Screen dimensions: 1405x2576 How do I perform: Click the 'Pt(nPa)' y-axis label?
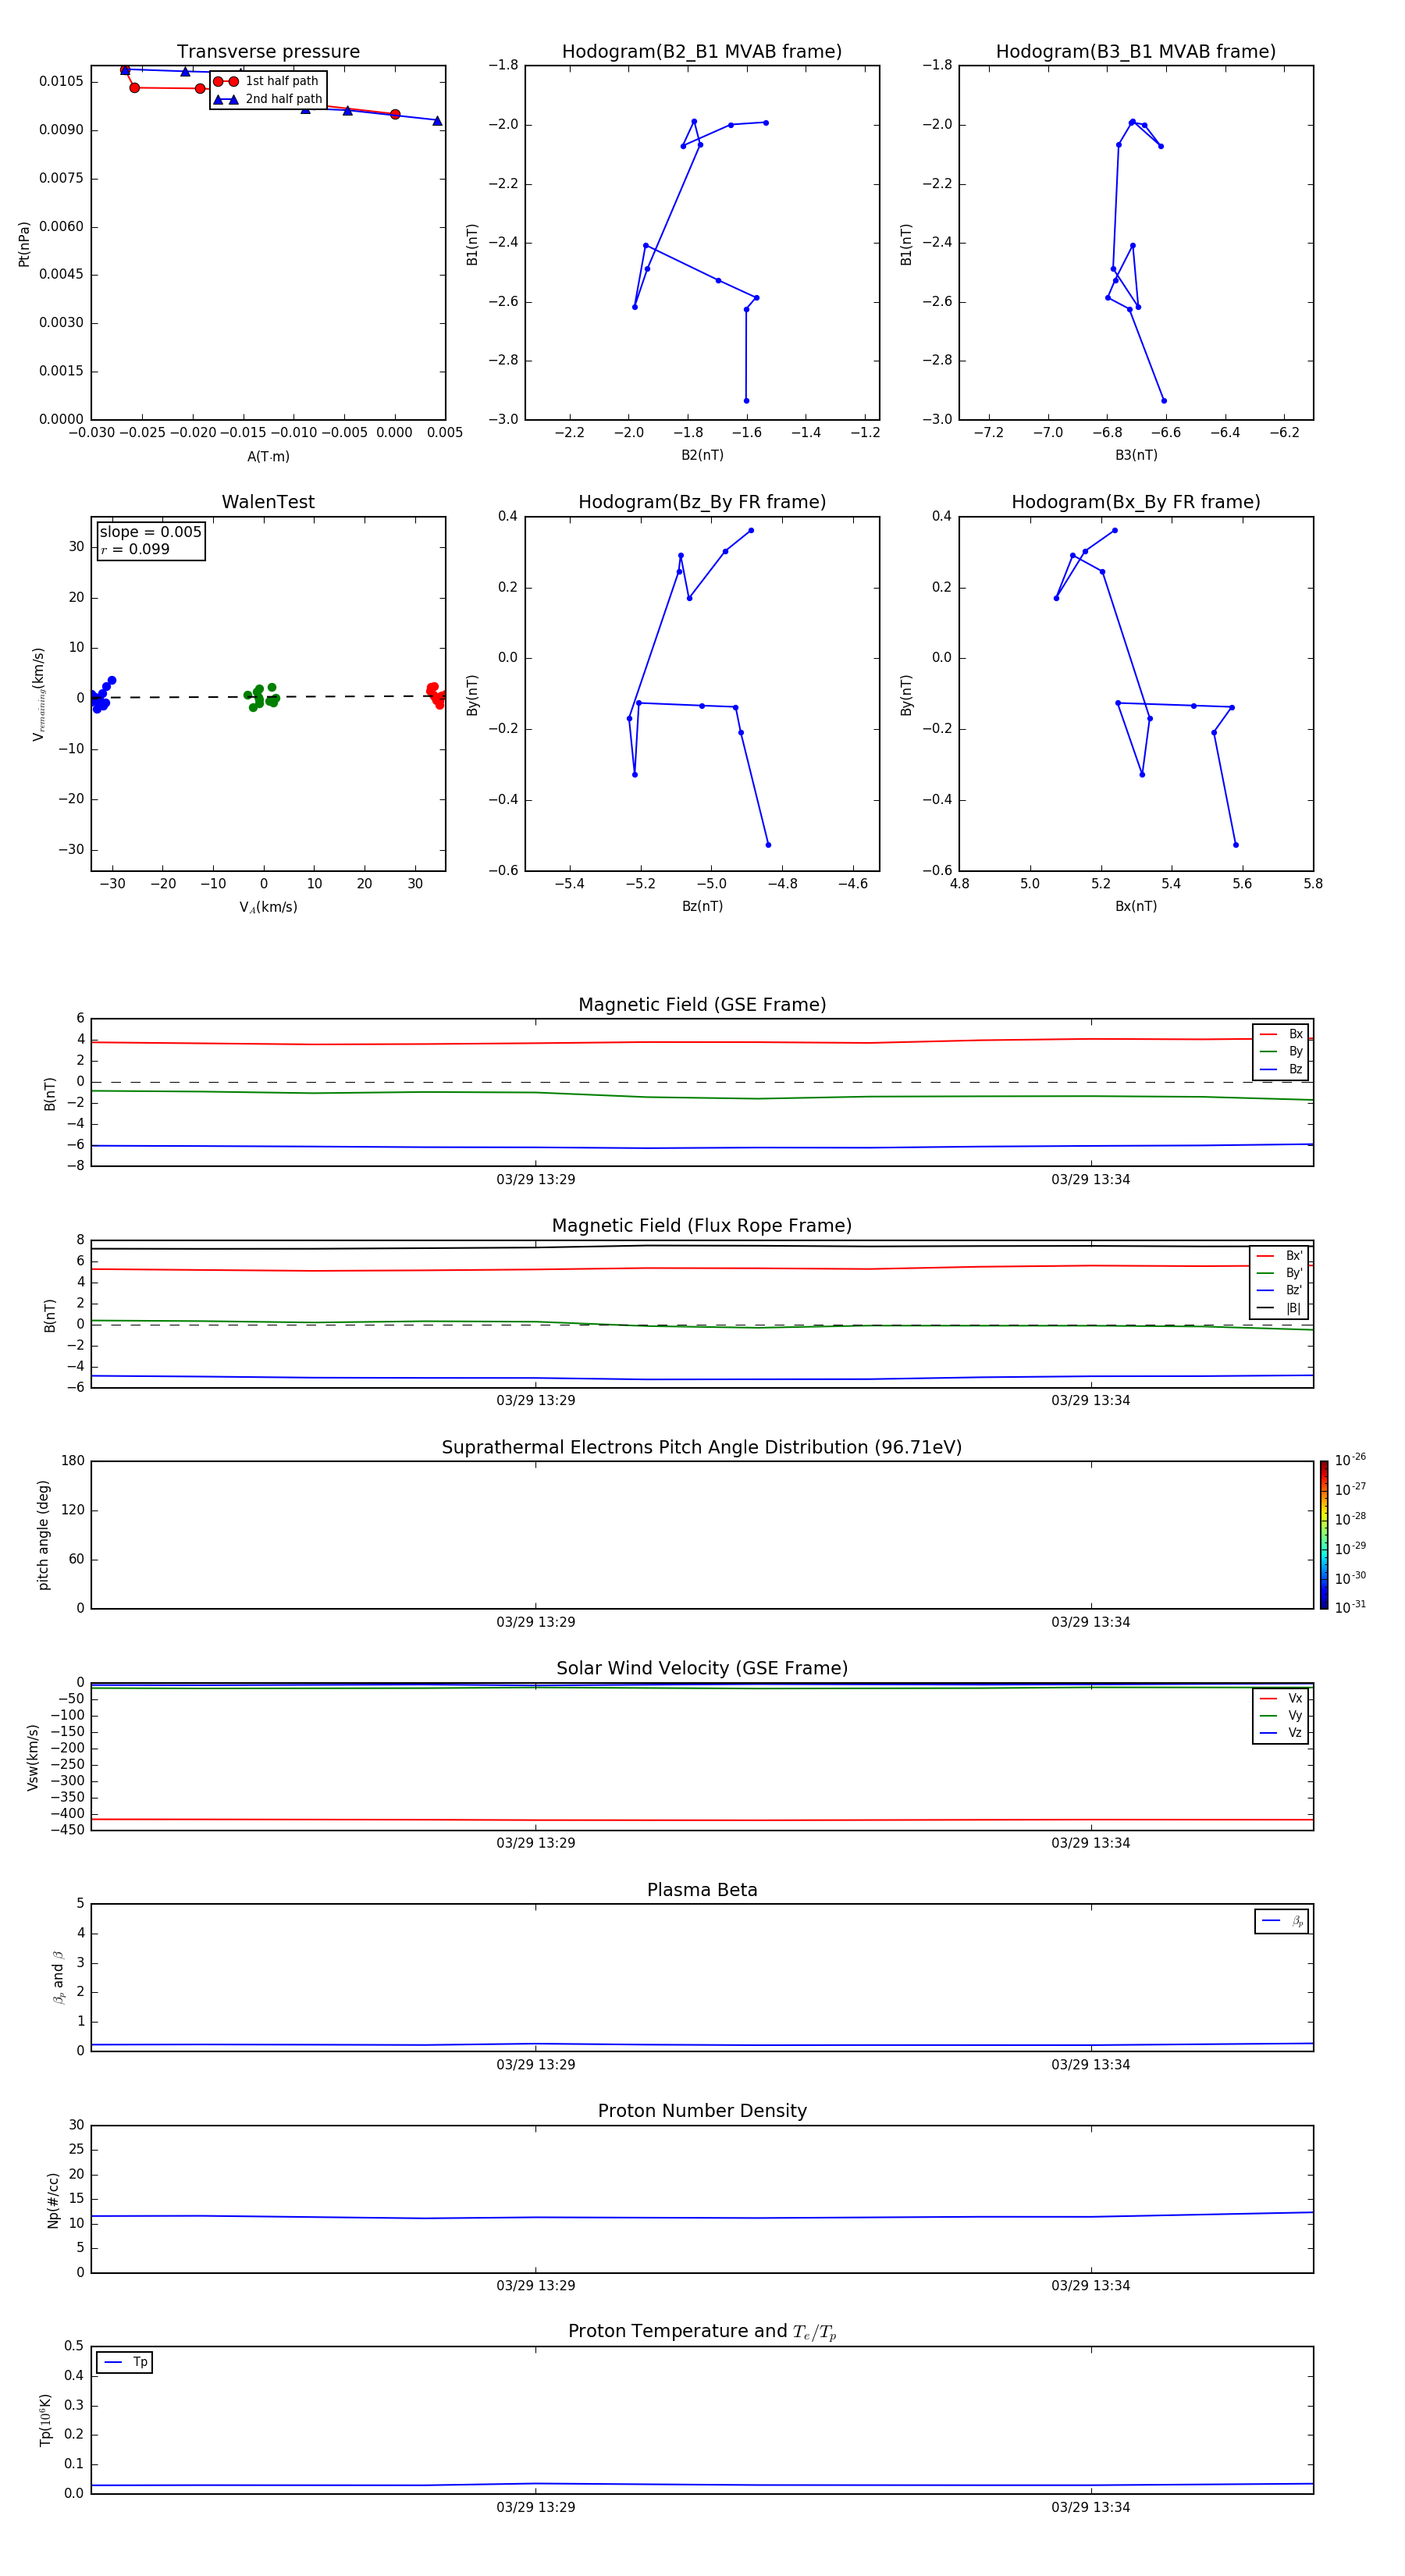[24, 243]
